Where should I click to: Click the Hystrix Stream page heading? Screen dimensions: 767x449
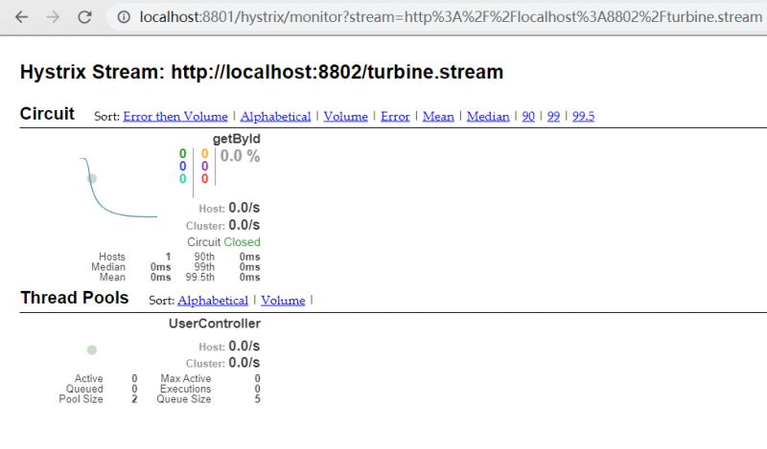[x=262, y=72]
